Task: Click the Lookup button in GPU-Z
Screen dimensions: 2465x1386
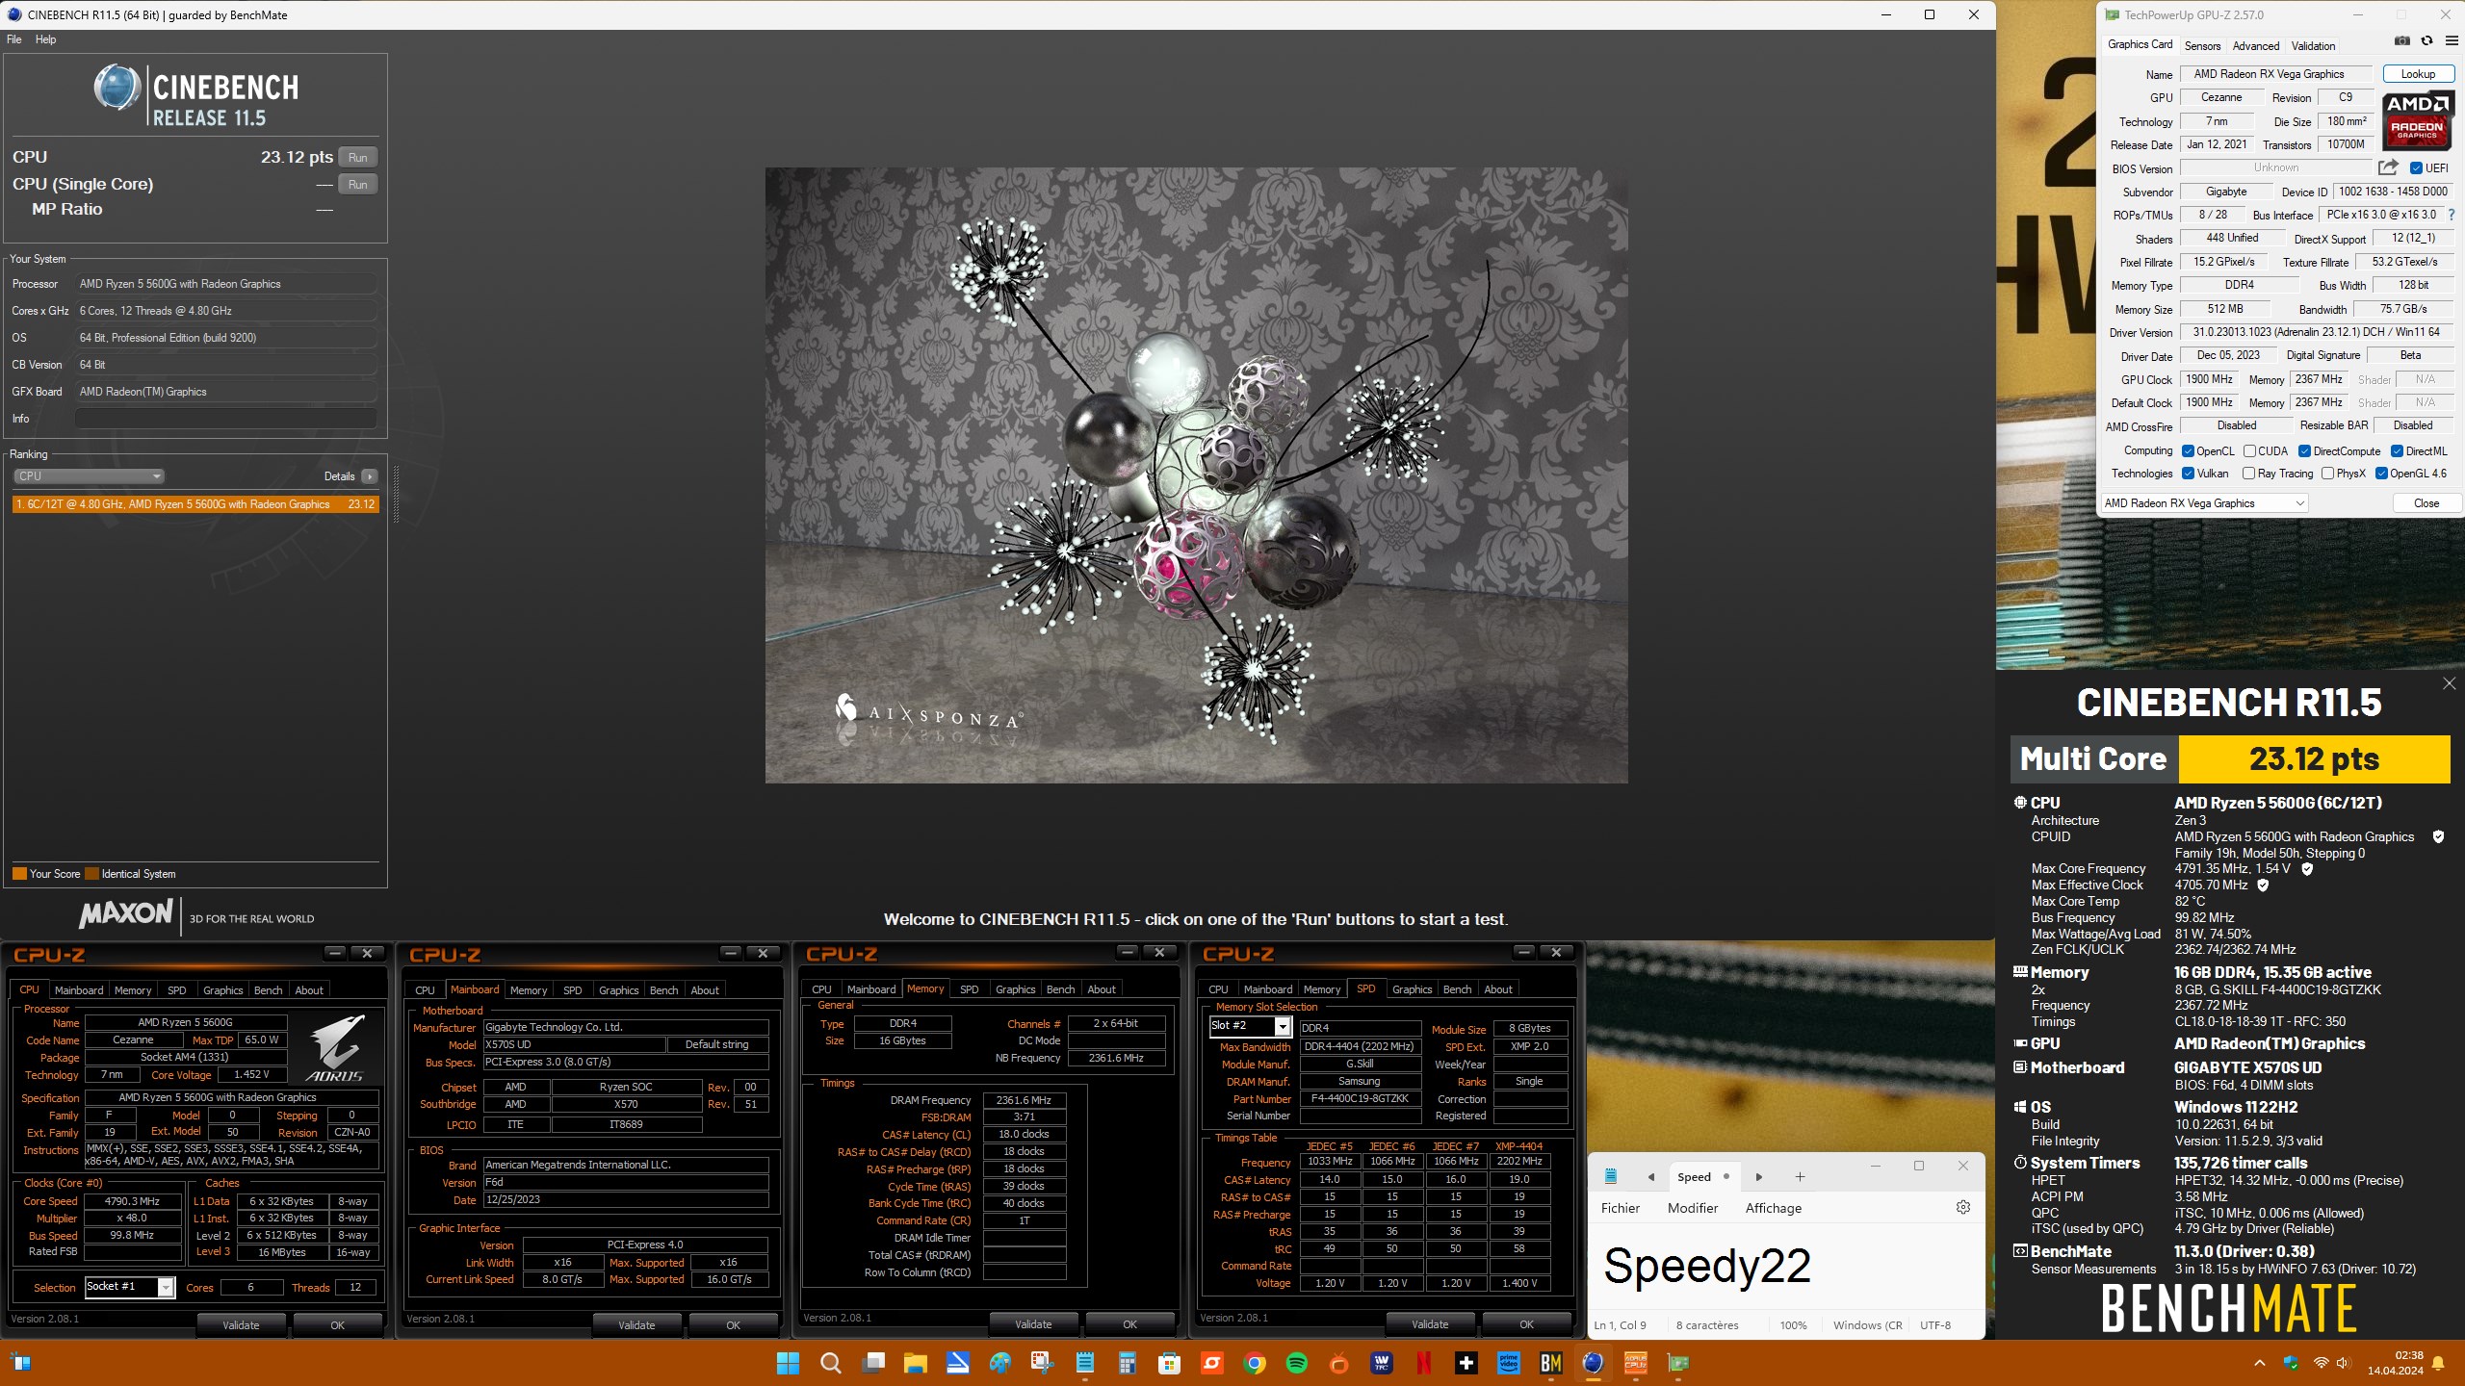Action: pyautogui.click(x=2418, y=74)
